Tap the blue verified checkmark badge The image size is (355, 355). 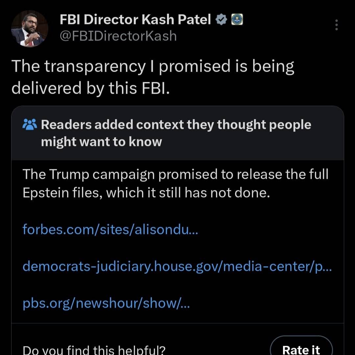click(221, 19)
